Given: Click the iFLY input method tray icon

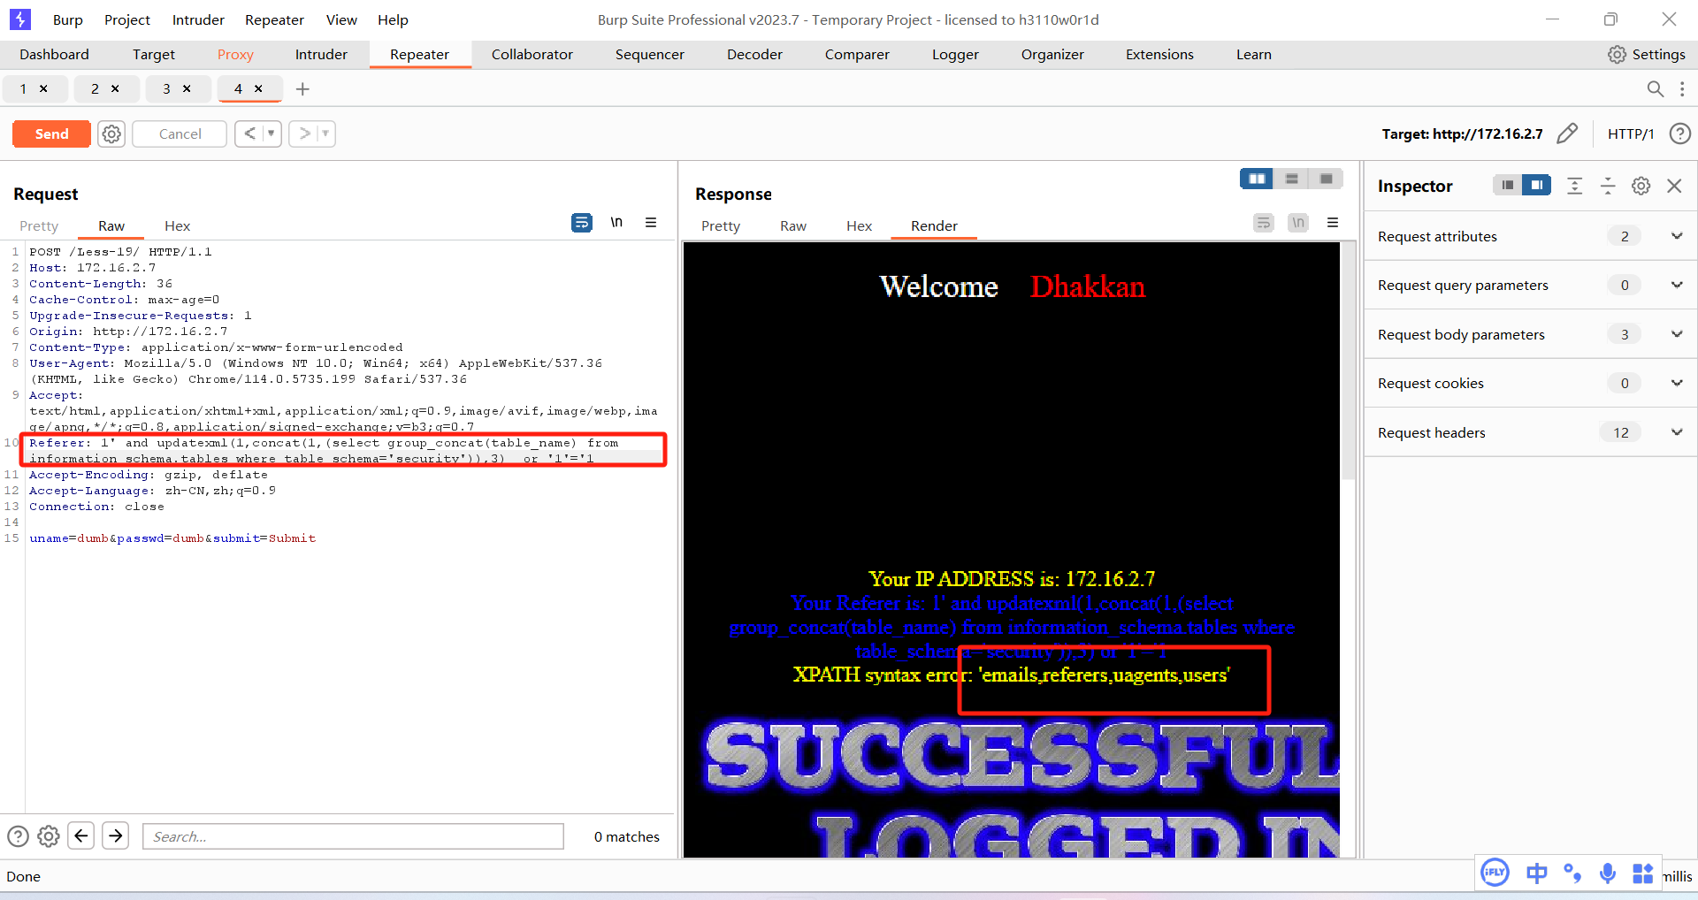Looking at the screenshot, I should pos(1494,873).
